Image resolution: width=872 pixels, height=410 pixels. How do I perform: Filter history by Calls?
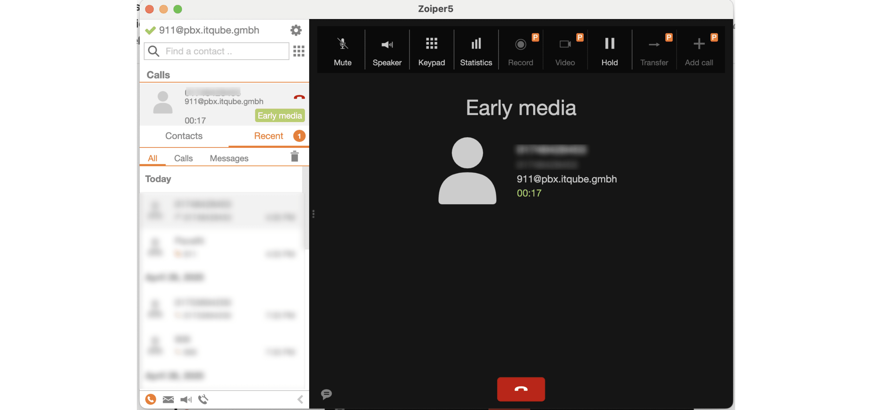pyautogui.click(x=183, y=158)
